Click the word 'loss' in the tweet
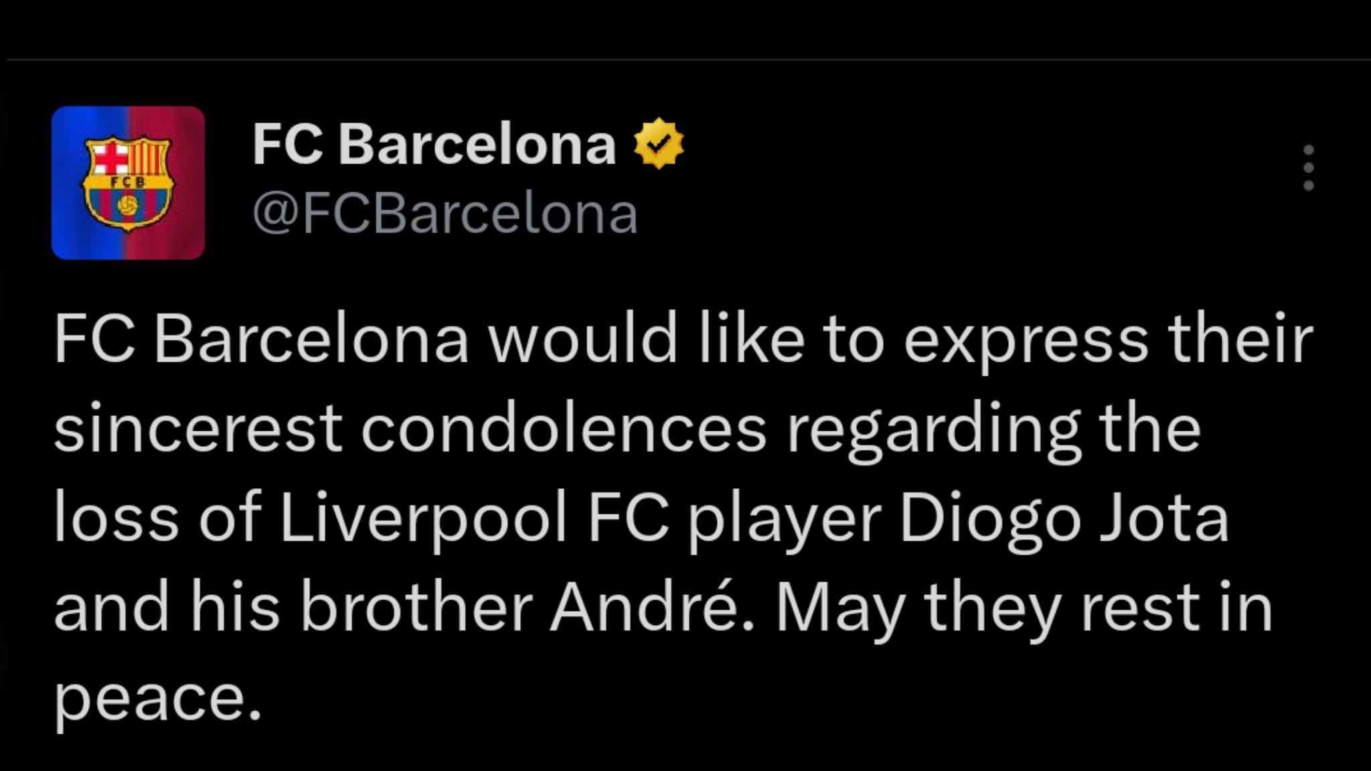1371x771 pixels. [116, 518]
